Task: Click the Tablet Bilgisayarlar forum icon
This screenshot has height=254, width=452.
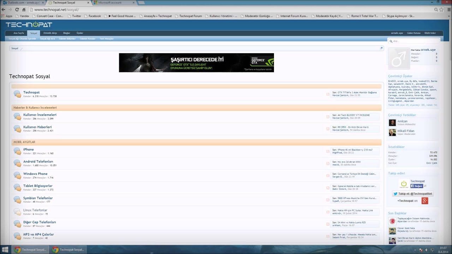Action: click(17, 188)
